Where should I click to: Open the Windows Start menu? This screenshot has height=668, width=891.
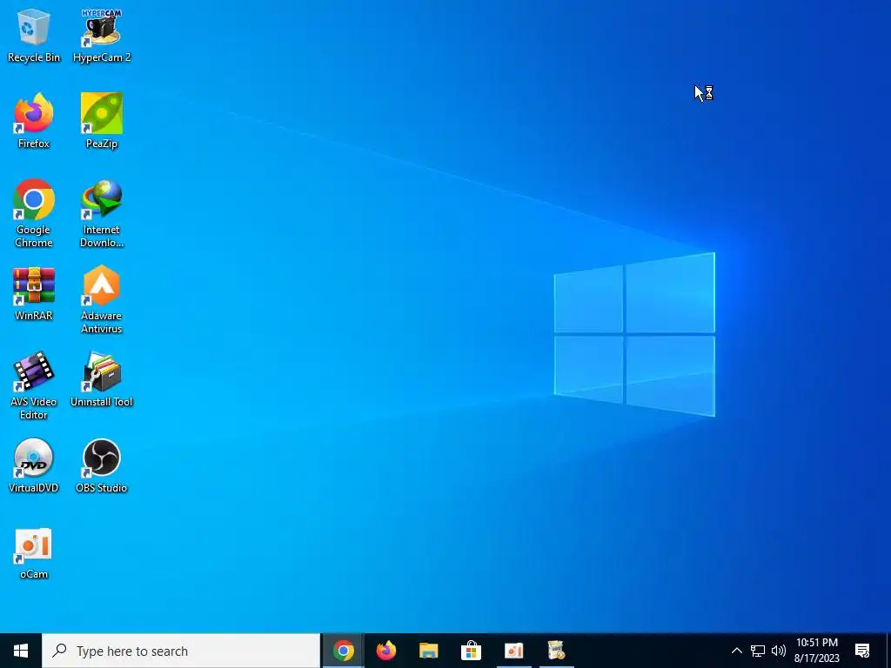[21, 651]
